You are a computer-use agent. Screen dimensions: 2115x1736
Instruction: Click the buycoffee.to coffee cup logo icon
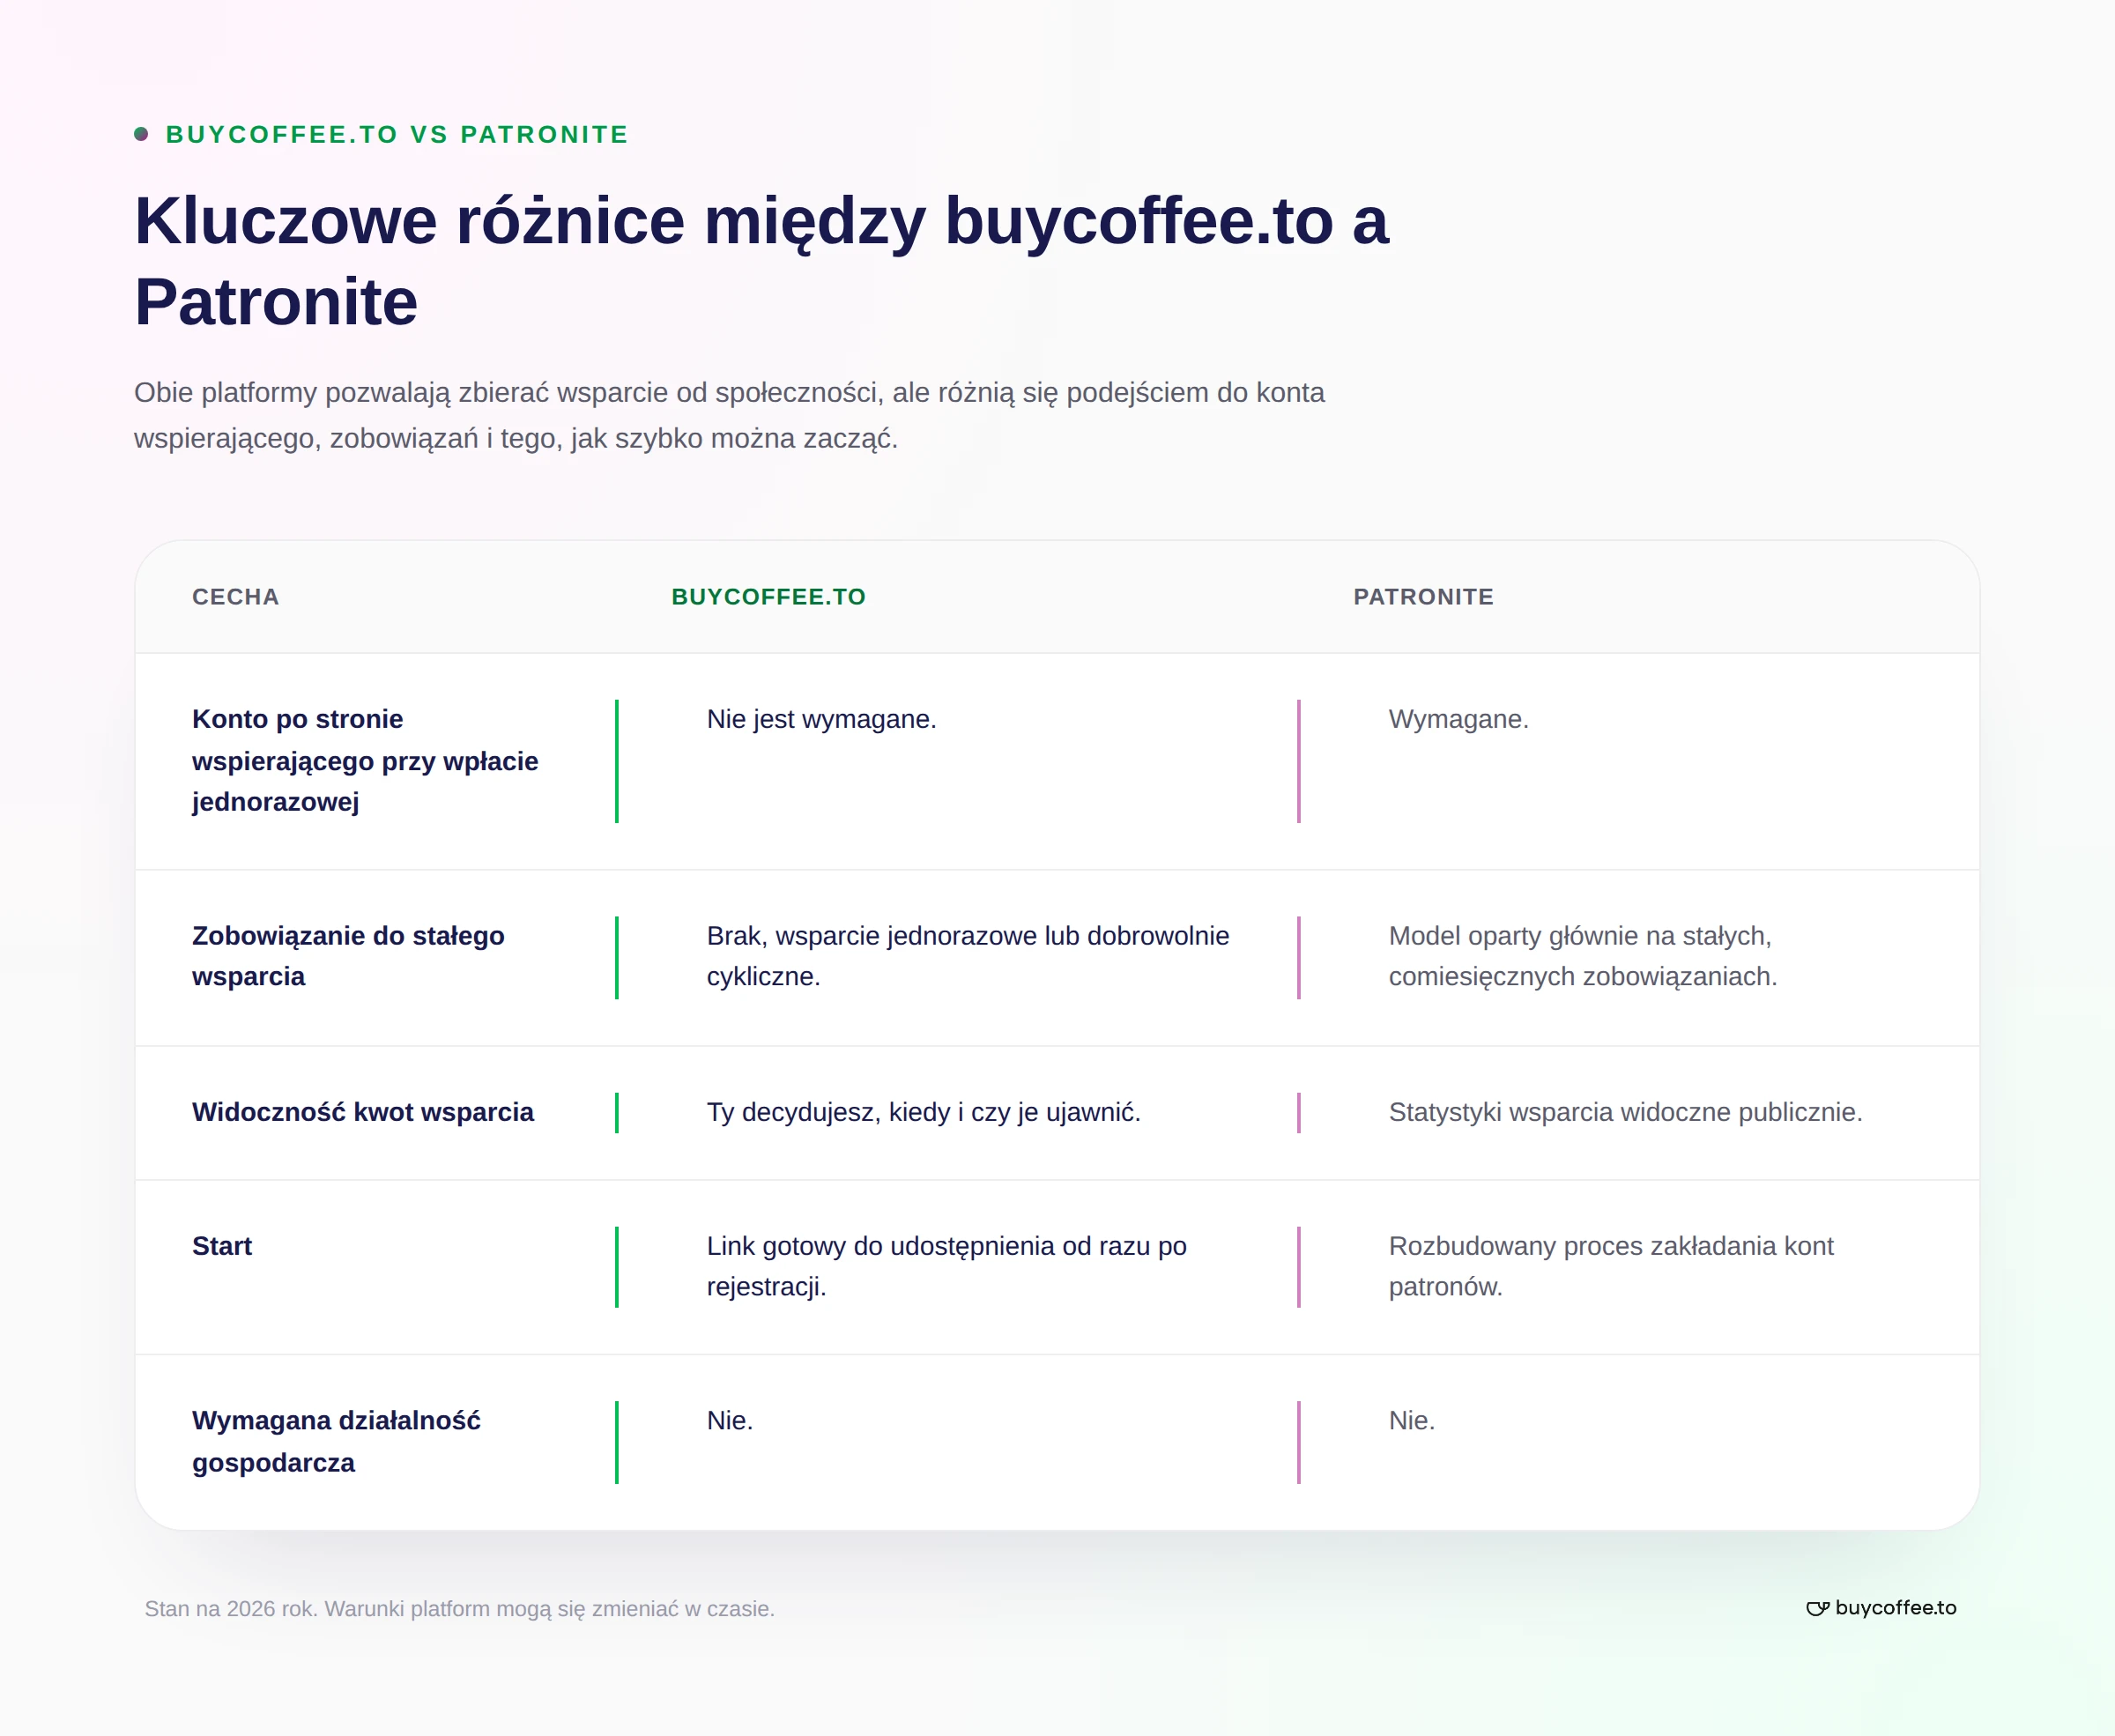(1817, 1608)
